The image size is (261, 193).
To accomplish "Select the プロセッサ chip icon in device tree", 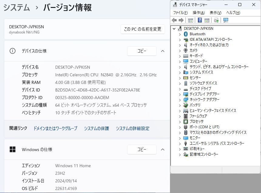I will pos(186,122).
